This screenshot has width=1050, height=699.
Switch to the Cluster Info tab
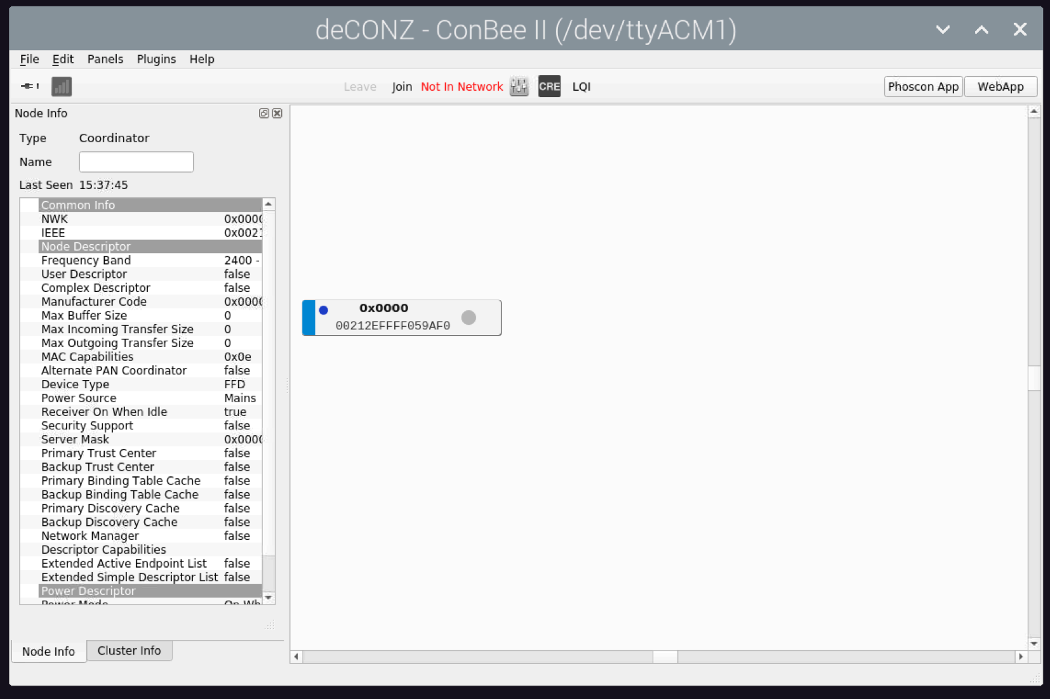[129, 650]
